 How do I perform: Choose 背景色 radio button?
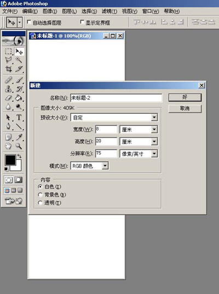pos(40,194)
